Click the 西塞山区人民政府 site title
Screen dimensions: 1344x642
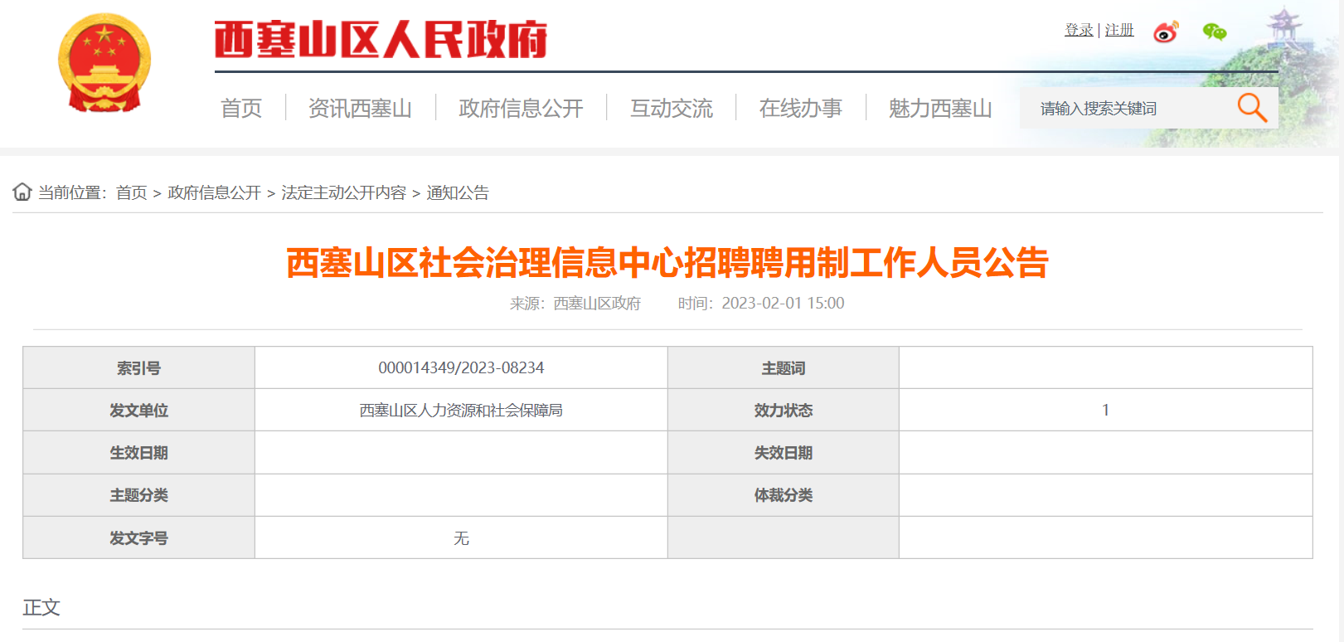381,39
